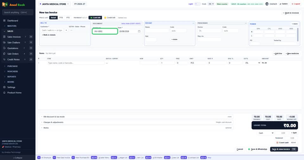
Task: Open Credit Notes list
Action: point(13,59)
